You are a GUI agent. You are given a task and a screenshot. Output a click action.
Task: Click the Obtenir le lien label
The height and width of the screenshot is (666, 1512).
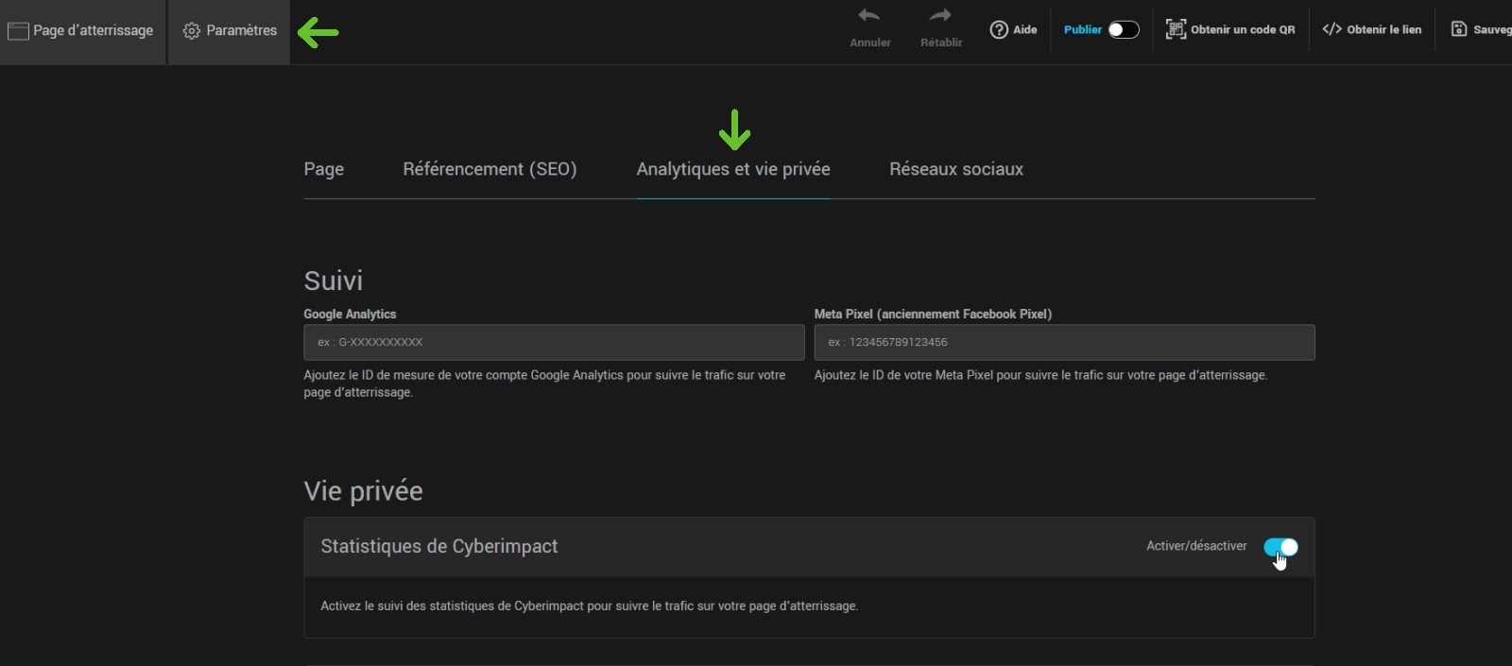tap(1383, 30)
